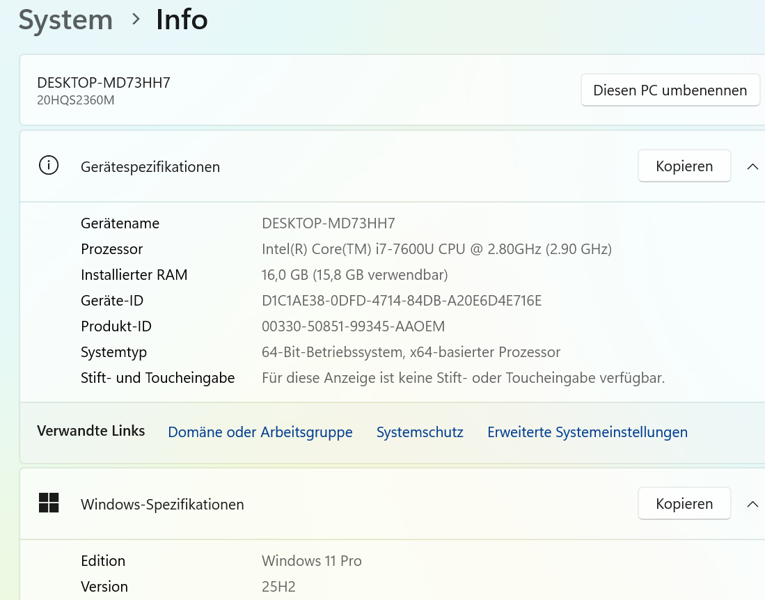This screenshot has width=765, height=600.
Task: Open Erweiterte Systemeinstellungen link
Action: coord(587,432)
